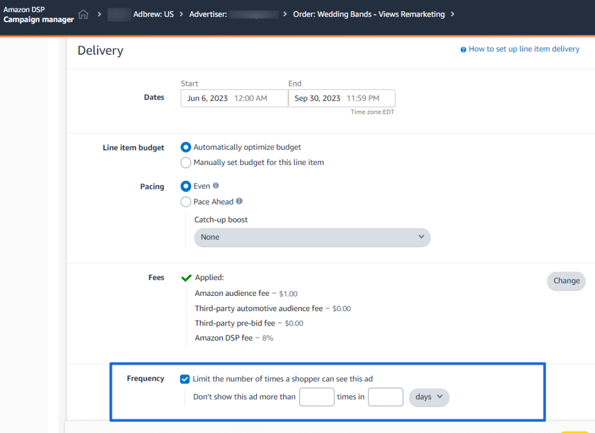Click the max times shown input box
The image size is (595, 433).
click(317, 397)
